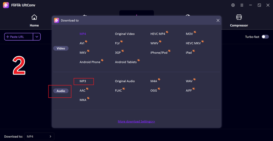
Task: Select MP3 audio format
Action: 83,81
